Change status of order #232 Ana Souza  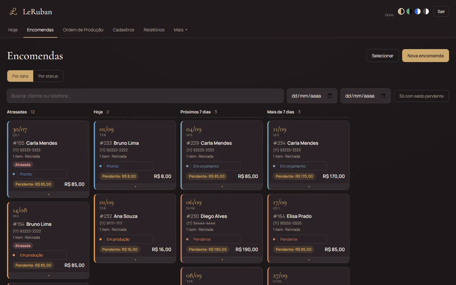click(129, 239)
